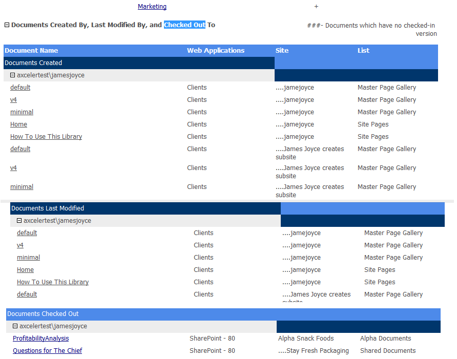This screenshot has width=457, height=359.
Task: Open the Home page link
Action: (x=18, y=124)
